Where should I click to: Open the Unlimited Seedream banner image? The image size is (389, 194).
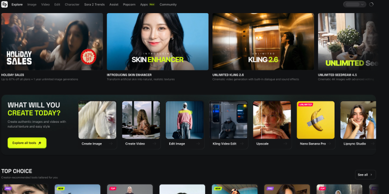click(x=348, y=42)
